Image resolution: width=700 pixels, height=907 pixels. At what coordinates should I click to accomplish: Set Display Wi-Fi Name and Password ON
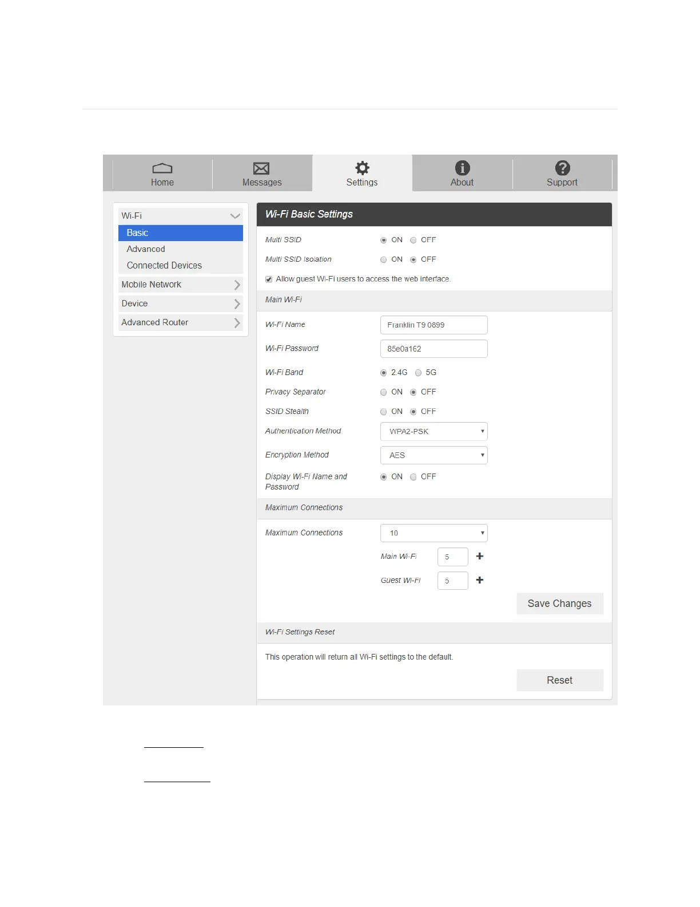(x=384, y=477)
